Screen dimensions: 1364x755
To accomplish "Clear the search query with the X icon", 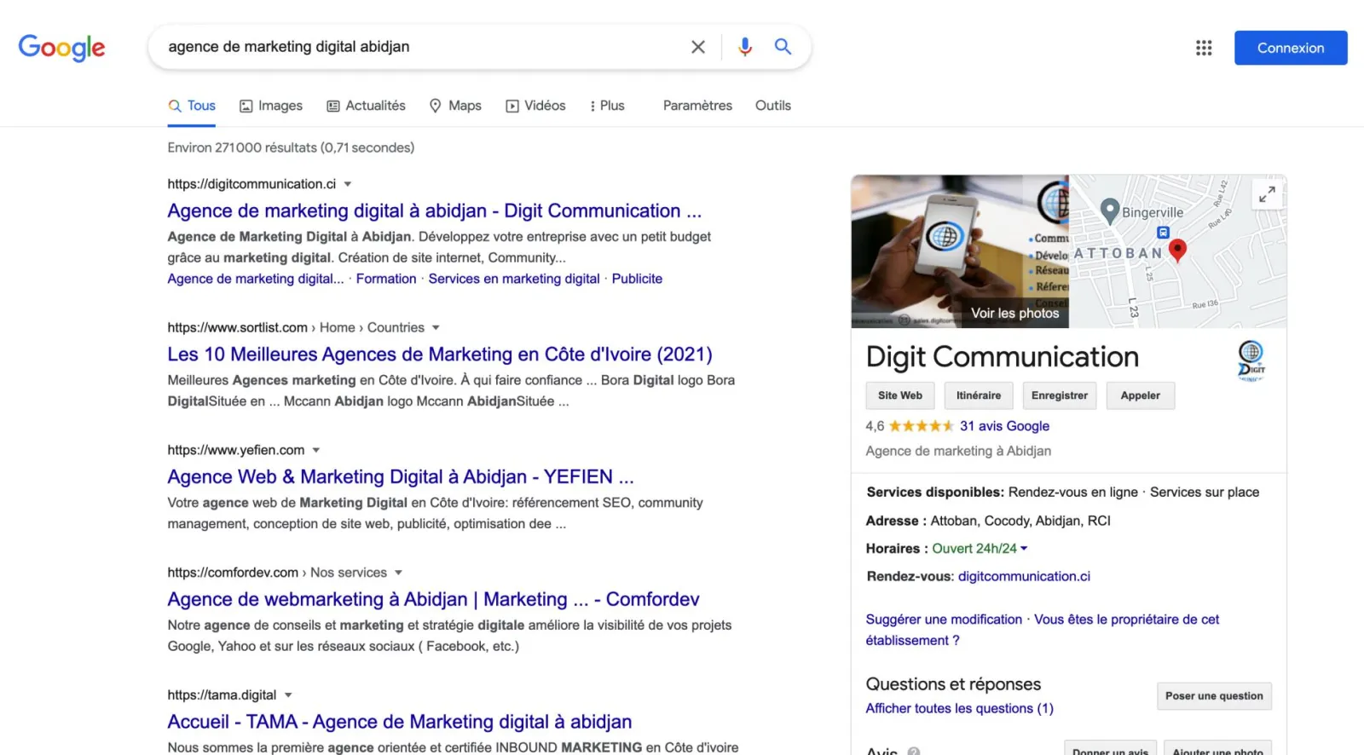I will (697, 47).
